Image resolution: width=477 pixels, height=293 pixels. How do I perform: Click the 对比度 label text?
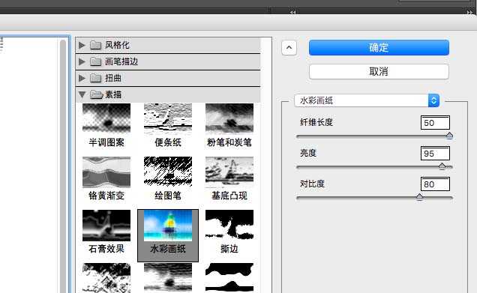[312, 184]
